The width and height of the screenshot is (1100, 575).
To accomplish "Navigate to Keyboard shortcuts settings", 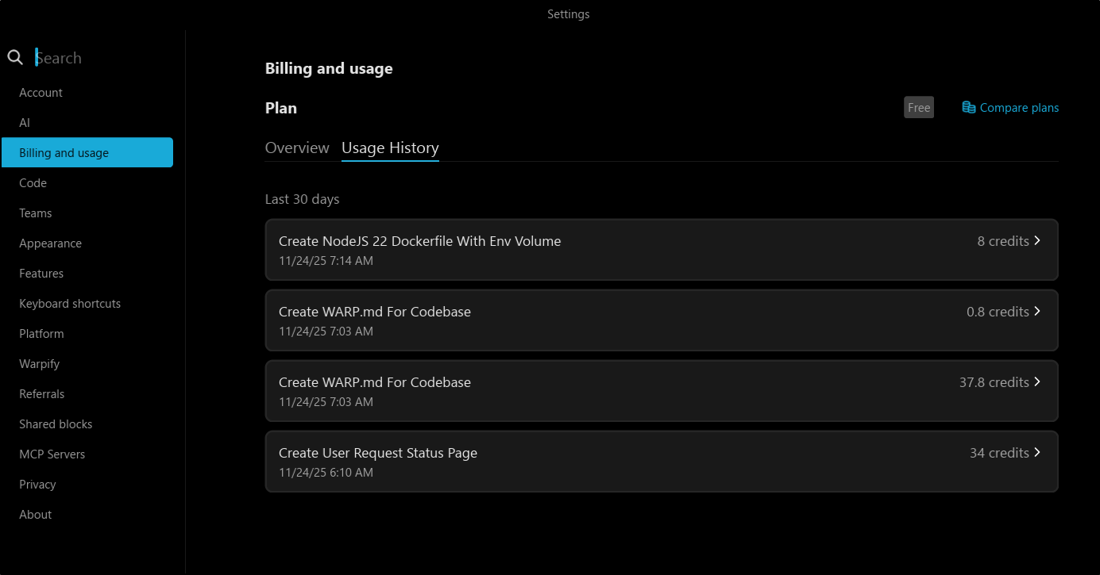I will 70,304.
